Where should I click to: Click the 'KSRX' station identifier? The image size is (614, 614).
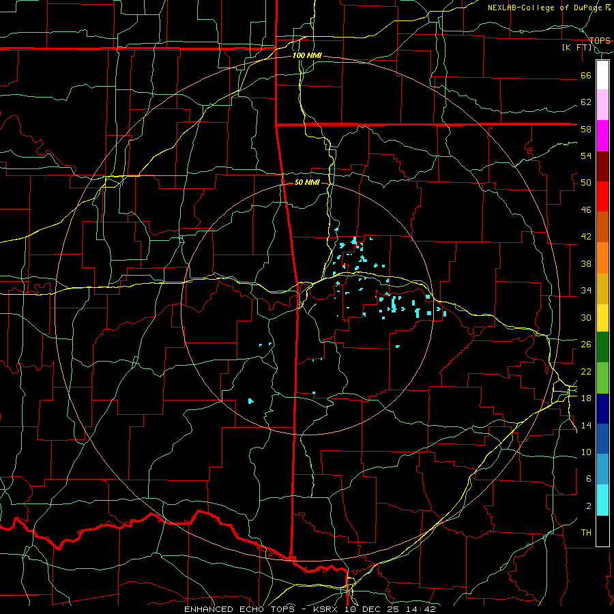pyautogui.click(x=327, y=609)
